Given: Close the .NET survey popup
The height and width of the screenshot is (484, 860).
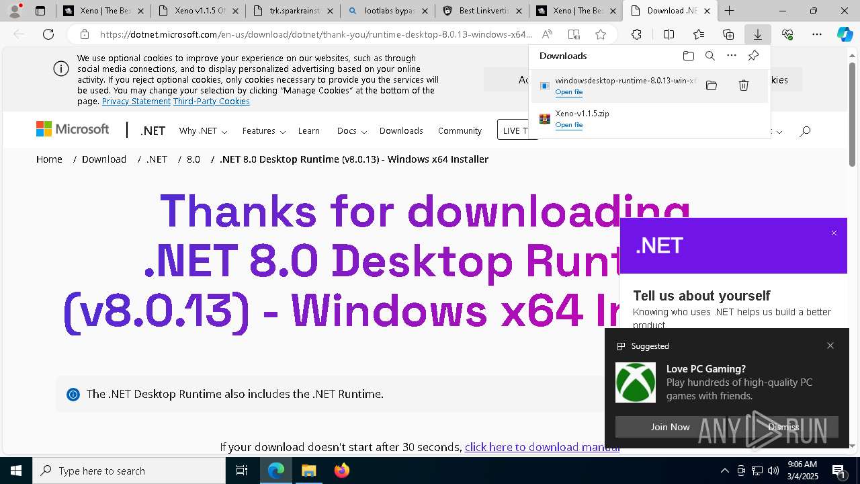Looking at the screenshot, I should (834, 233).
